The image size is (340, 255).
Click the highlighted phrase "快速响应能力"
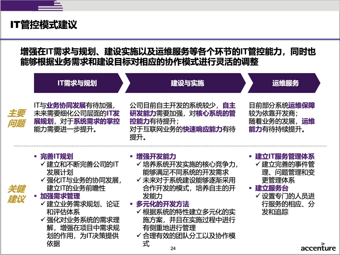point(202,129)
